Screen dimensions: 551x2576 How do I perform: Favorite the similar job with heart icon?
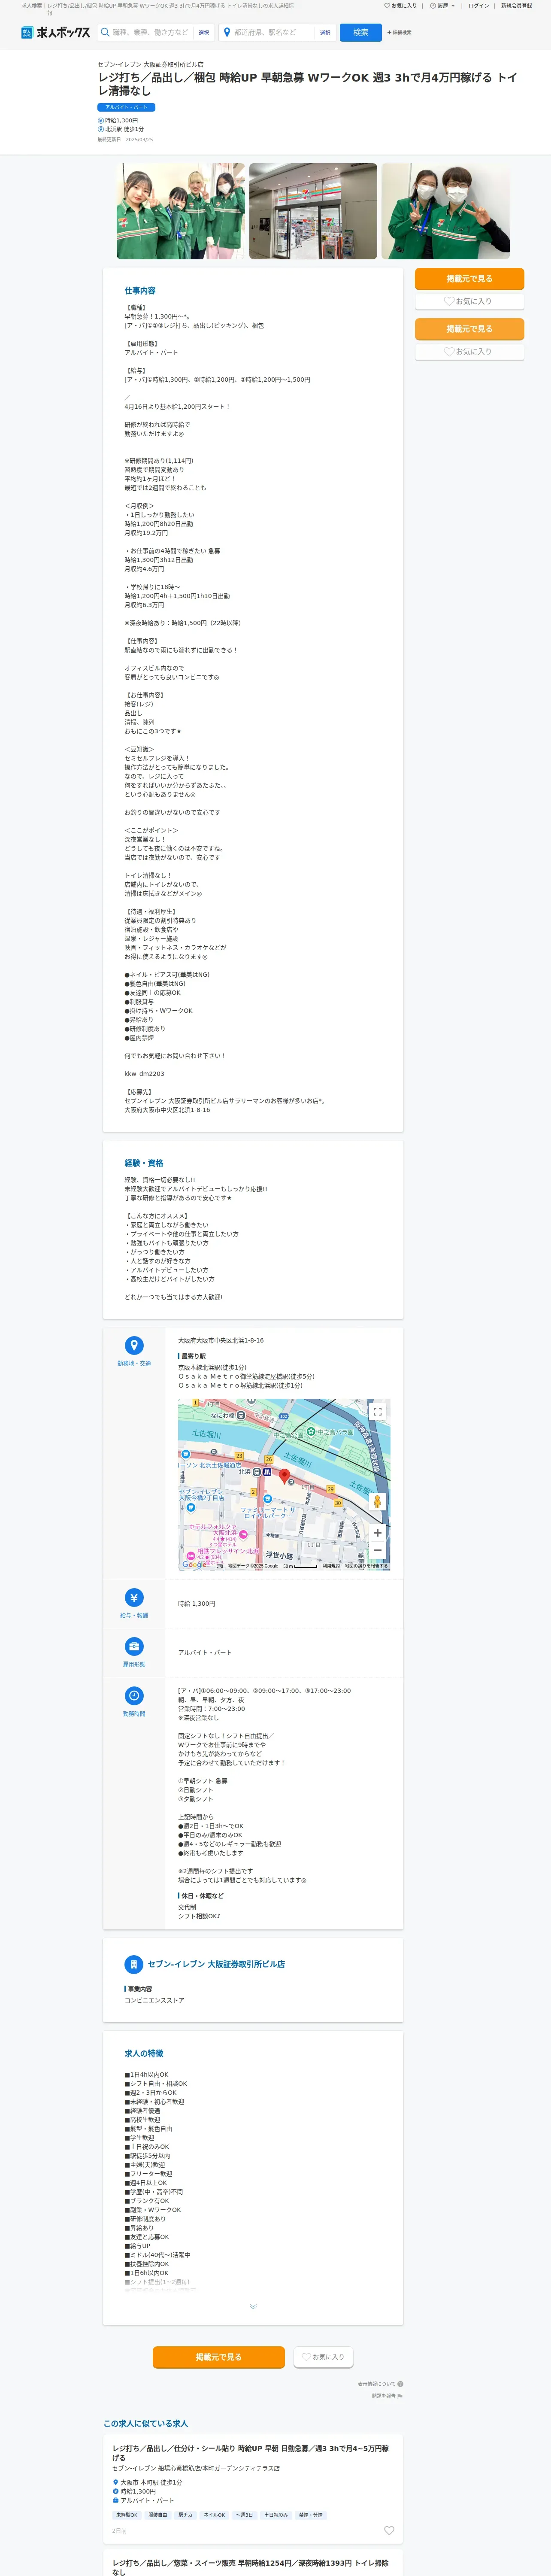389,2531
